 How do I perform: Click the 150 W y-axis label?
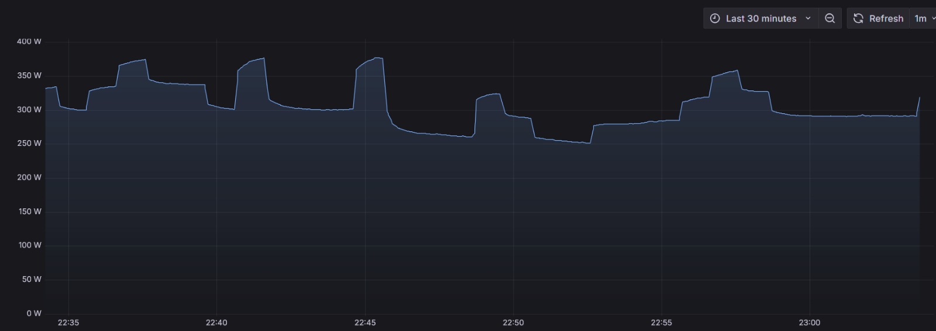pyautogui.click(x=30, y=211)
